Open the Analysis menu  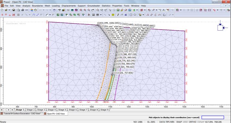point(26,6)
